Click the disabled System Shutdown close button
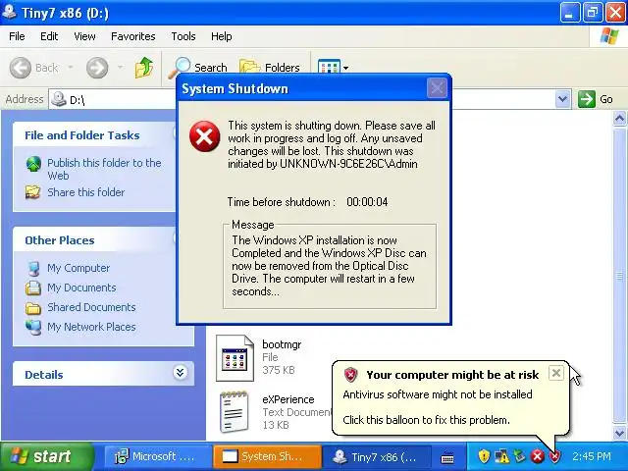The image size is (628, 471). coord(437,87)
